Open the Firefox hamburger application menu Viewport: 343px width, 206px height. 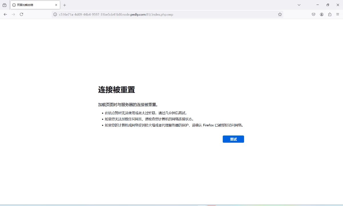click(338, 14)
